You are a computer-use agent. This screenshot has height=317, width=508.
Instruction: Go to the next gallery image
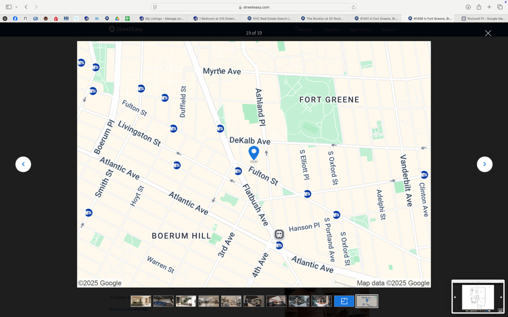pos(484,164)
